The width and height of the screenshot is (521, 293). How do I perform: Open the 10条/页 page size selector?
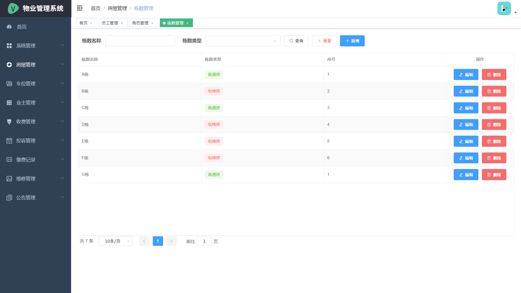click(115, 241)
